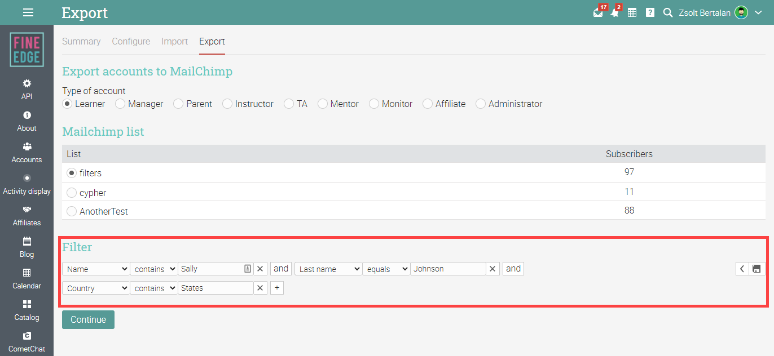Open the calendar grid icon in header
Image resolution: width=774 pixels, height=356 pixels.
632,12
